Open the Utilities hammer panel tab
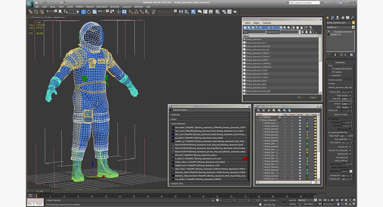The width and height of the screenshot is (383, 207). [x=352, y=18]
